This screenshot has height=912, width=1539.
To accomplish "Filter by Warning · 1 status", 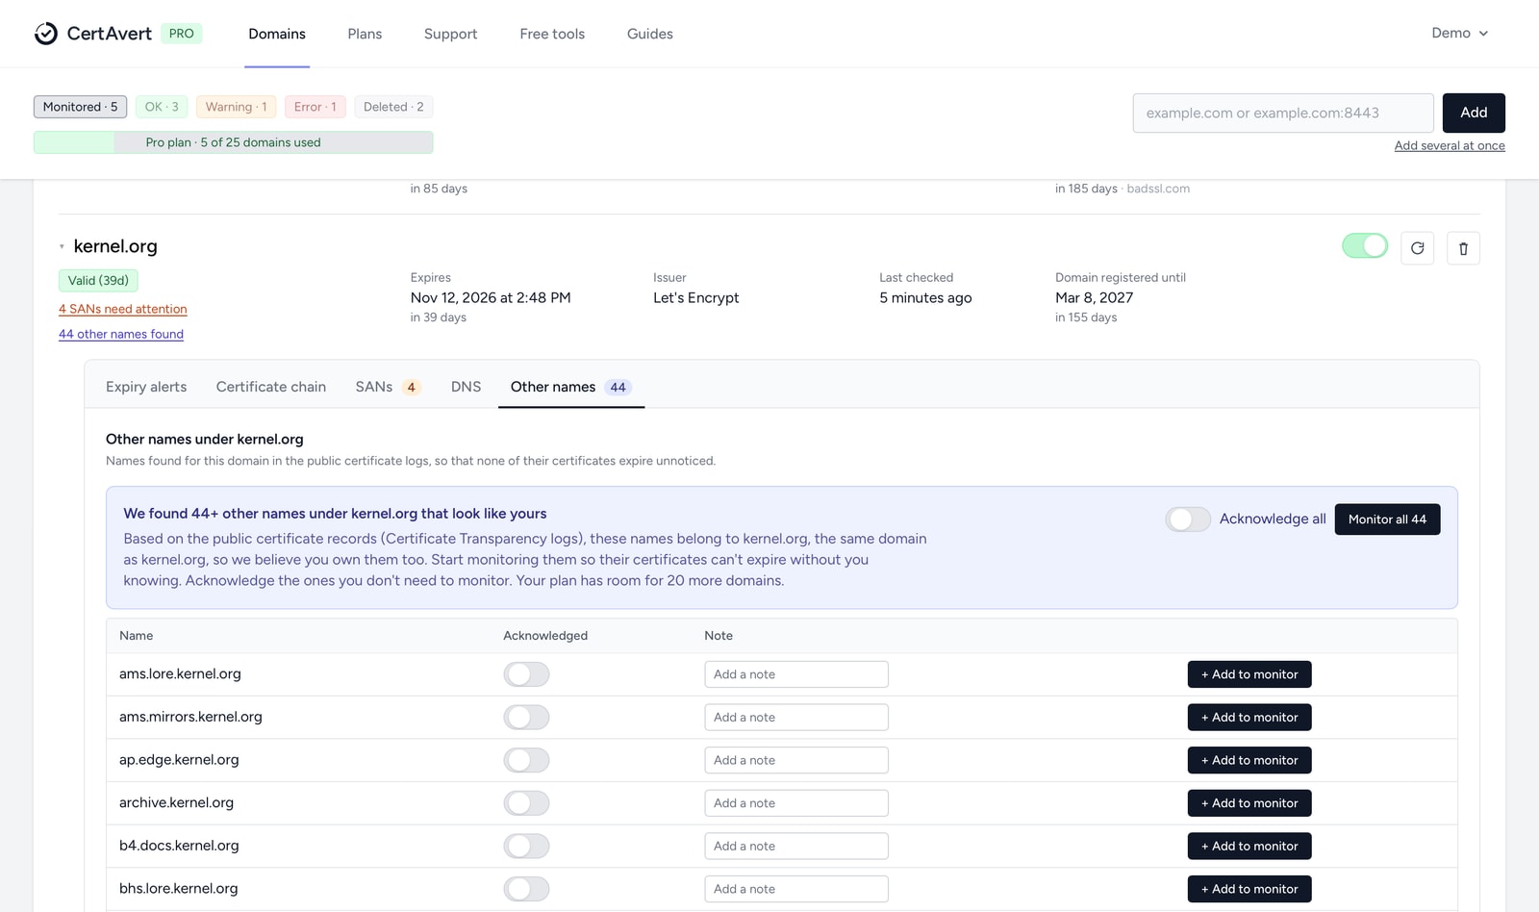I will click(x=236, y=107).
